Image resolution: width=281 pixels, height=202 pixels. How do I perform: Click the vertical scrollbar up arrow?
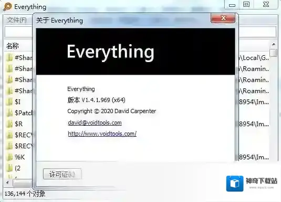tap(274, 44)
